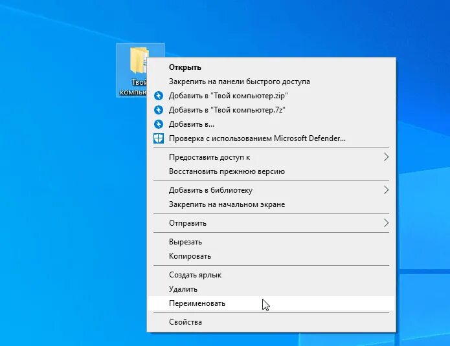Choose "Вырезать" from the context menu
Viewport: 450px width, 346px height.
click(x=271, y=242)
